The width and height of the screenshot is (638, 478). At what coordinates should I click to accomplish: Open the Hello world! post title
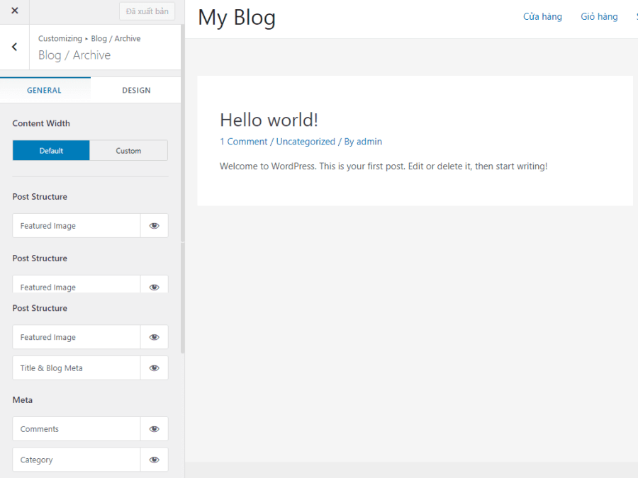click(x=269, y=120)
